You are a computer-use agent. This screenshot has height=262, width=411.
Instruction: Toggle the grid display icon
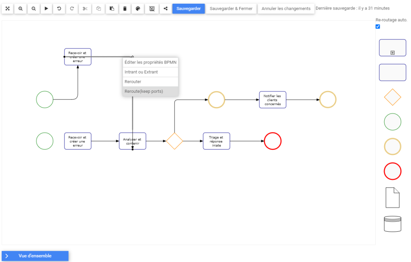152,8
